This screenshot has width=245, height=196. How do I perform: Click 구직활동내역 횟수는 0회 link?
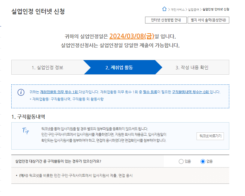[191, 92]
